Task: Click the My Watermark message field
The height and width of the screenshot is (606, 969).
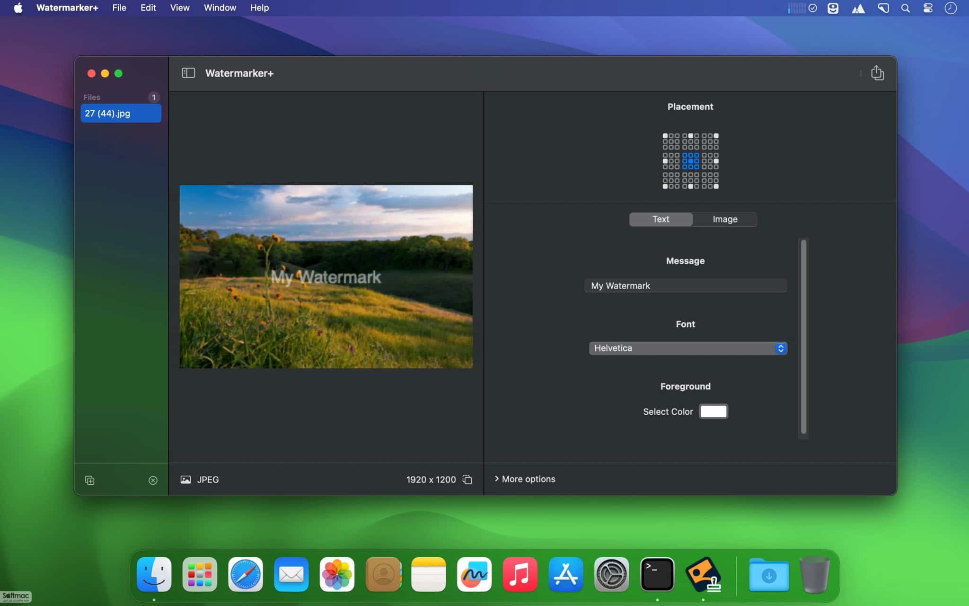Action: [686, 285]
